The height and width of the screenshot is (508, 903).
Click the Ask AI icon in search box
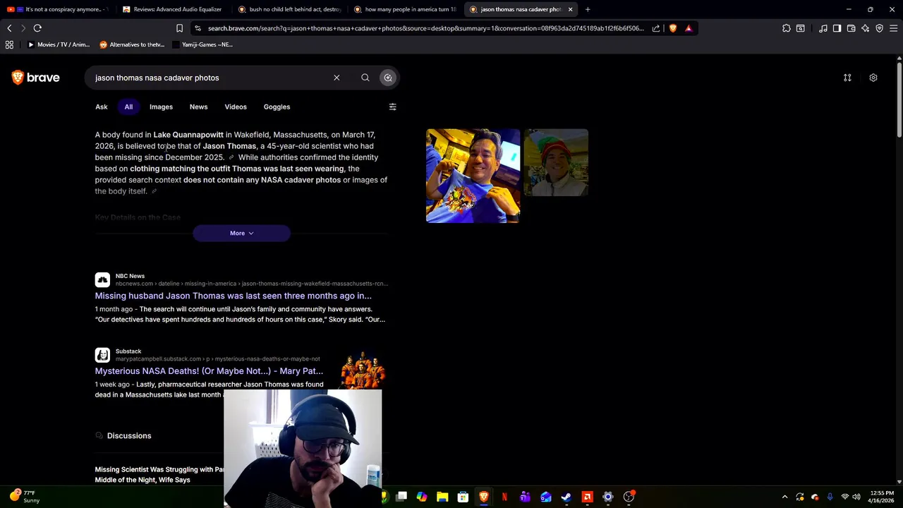point(388,78)
